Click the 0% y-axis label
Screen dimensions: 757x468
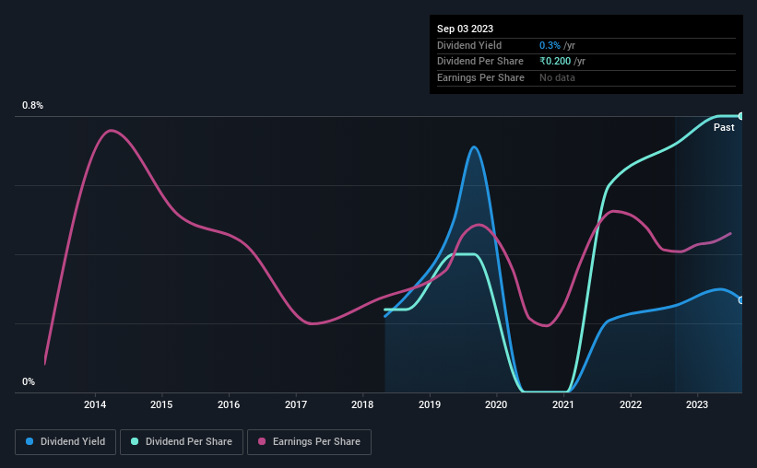29,381
